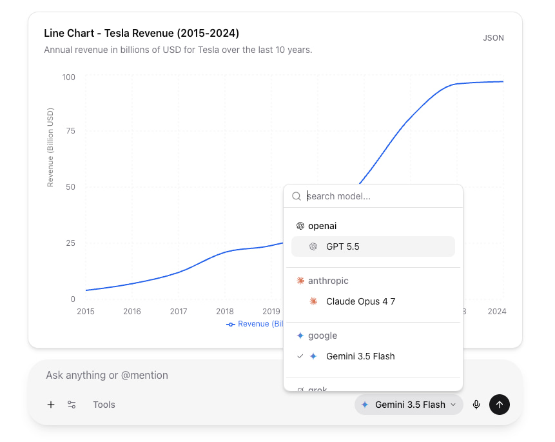
Task: Click the Anthropic icon beside Claude Opus 4 7
Action: [x=313, y=301]
